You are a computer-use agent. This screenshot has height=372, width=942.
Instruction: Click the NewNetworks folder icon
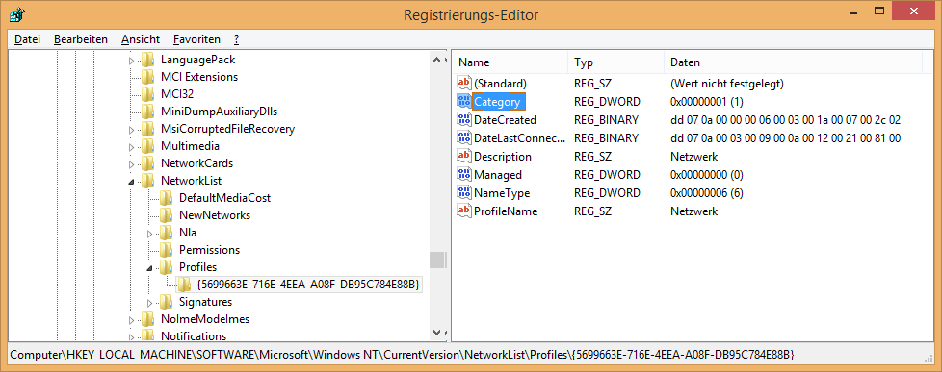pos(167,214)
